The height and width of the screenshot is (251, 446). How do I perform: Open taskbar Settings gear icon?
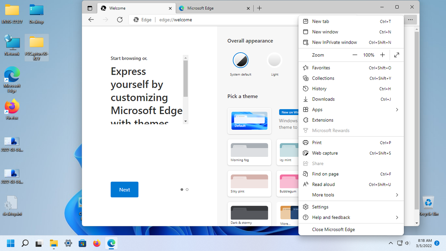[x=68, y=243]
